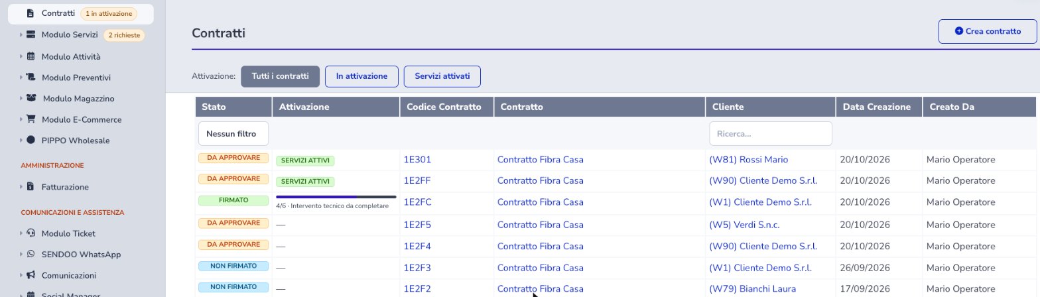1040x297 pixels.
Task: Open Contratto Fibra Casa on row 1E2FF
Action: point(541,181)
